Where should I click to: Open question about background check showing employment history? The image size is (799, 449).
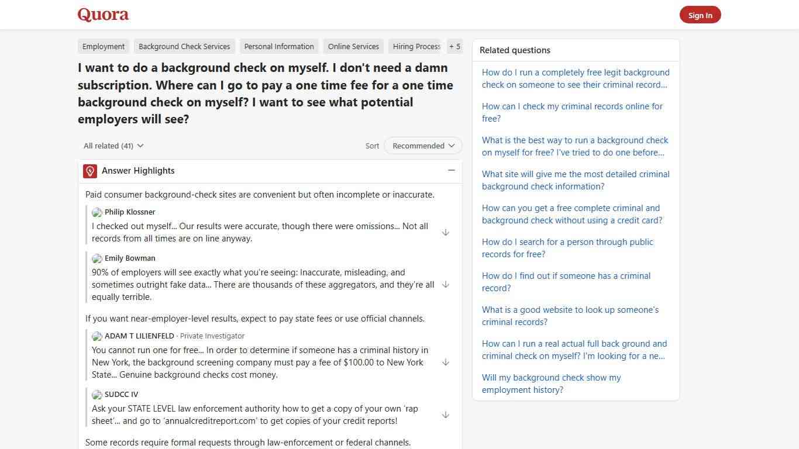coord(551,384)
